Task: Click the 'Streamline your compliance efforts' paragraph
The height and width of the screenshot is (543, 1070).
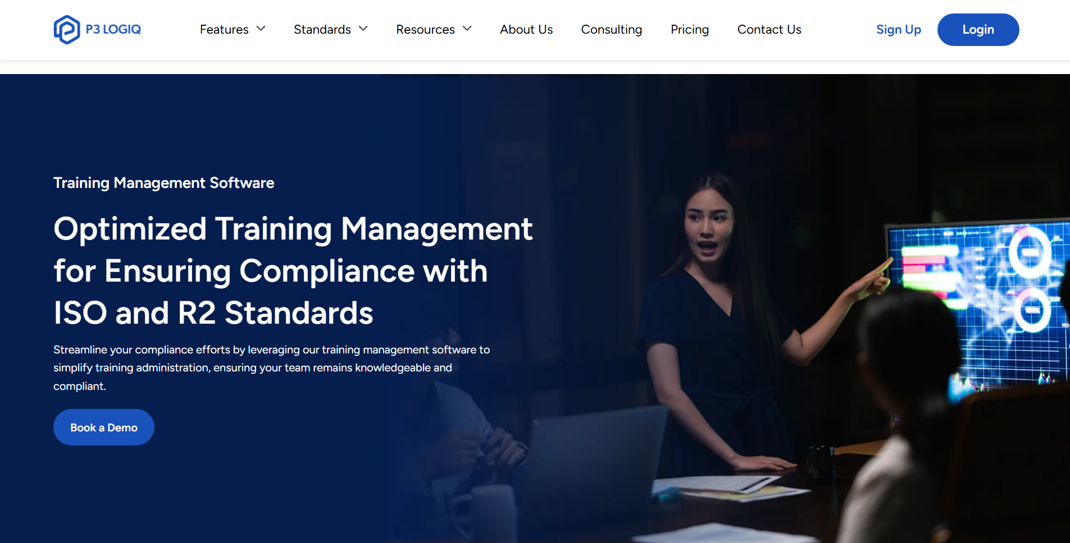Action: [x=272, y=368]
